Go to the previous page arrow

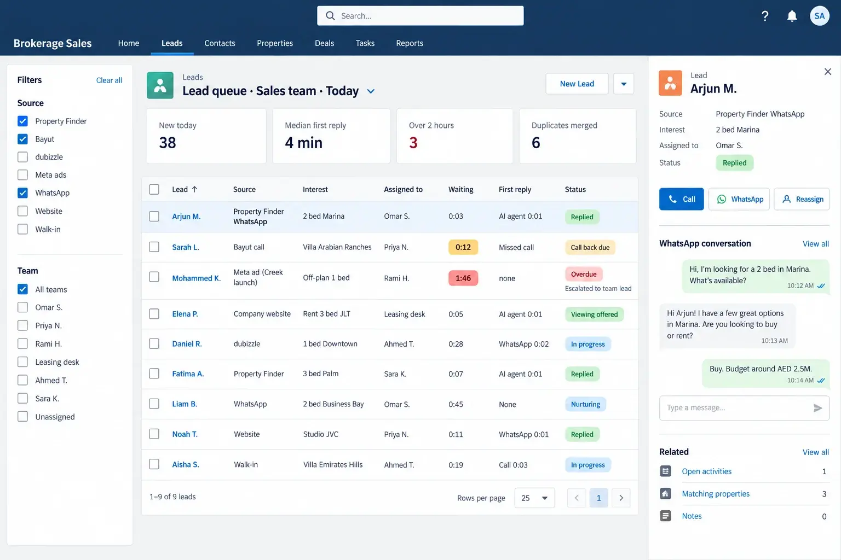pyautogui.click(x=577, y=498)
